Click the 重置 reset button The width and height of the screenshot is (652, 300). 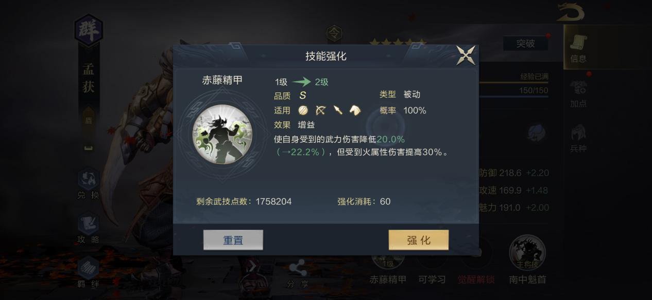pos(233,240)
